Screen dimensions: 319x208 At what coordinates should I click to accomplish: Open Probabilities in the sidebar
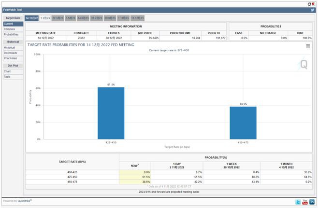tap(11, 34)
